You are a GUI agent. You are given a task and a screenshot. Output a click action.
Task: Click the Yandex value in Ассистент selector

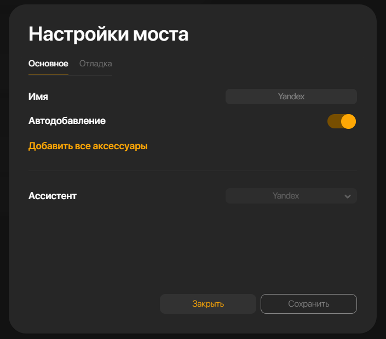click(286, 196)
